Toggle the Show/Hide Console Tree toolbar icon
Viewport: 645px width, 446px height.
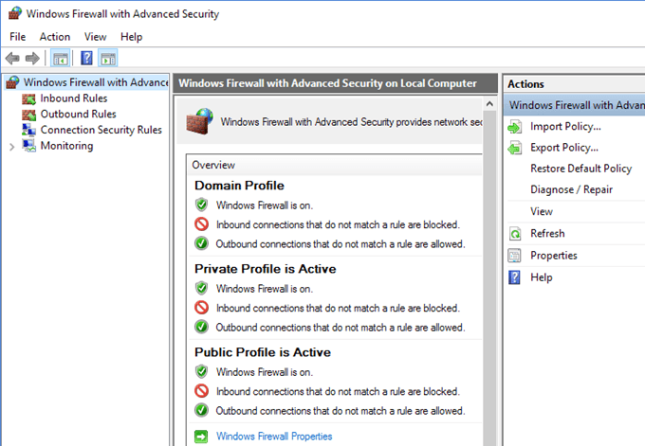coord(61,59)
